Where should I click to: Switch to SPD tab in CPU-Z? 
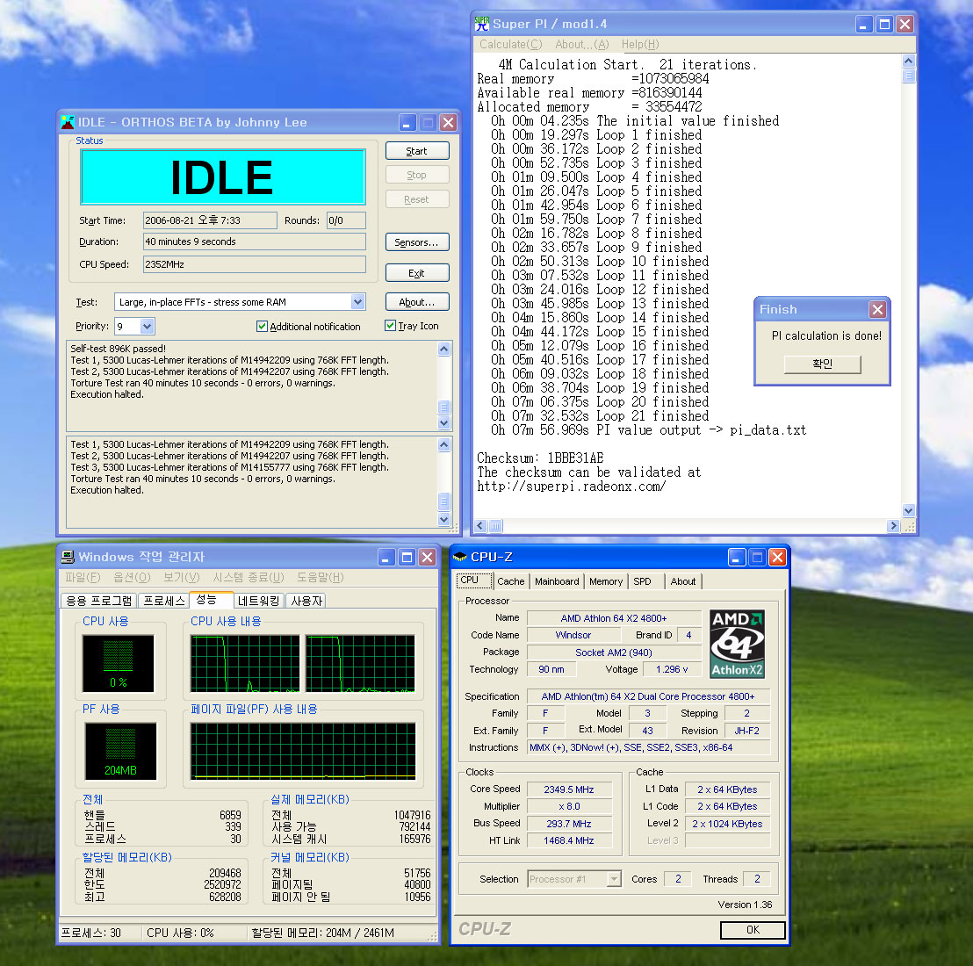coord(642,581)
